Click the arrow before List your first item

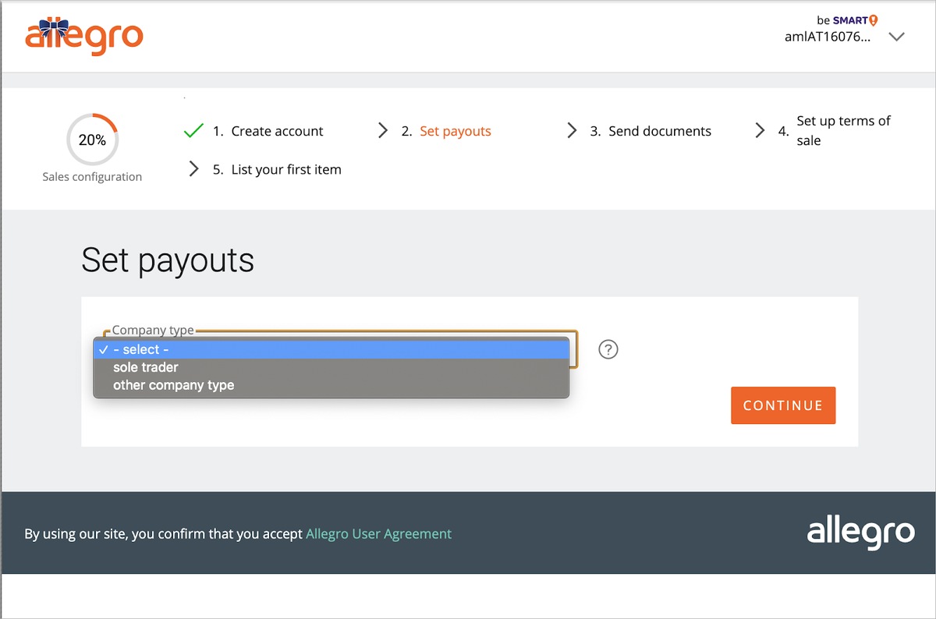tap(194, 169)
